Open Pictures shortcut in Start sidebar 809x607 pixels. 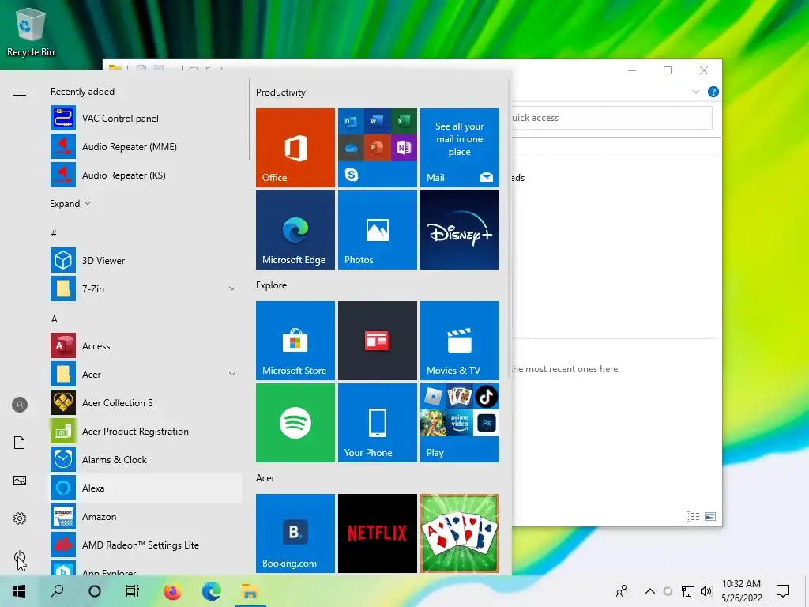(x=20, y=481)
